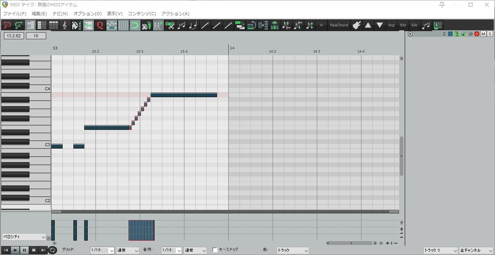Toggle grid display button in toolbar

coord(123,25)
